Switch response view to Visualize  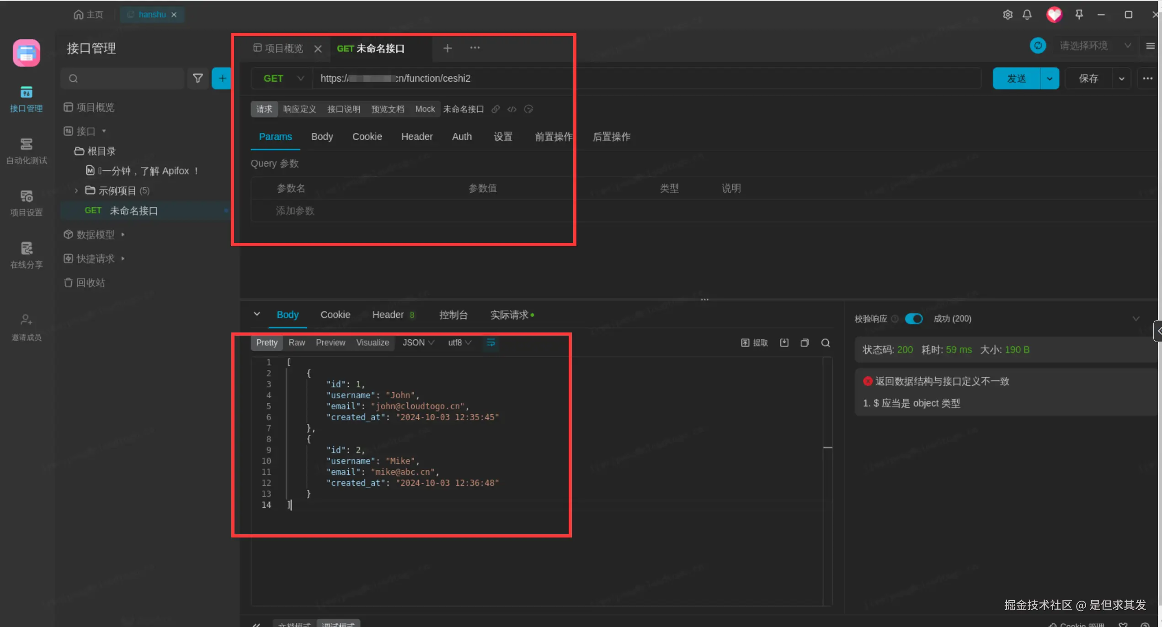tap(372, 343)
